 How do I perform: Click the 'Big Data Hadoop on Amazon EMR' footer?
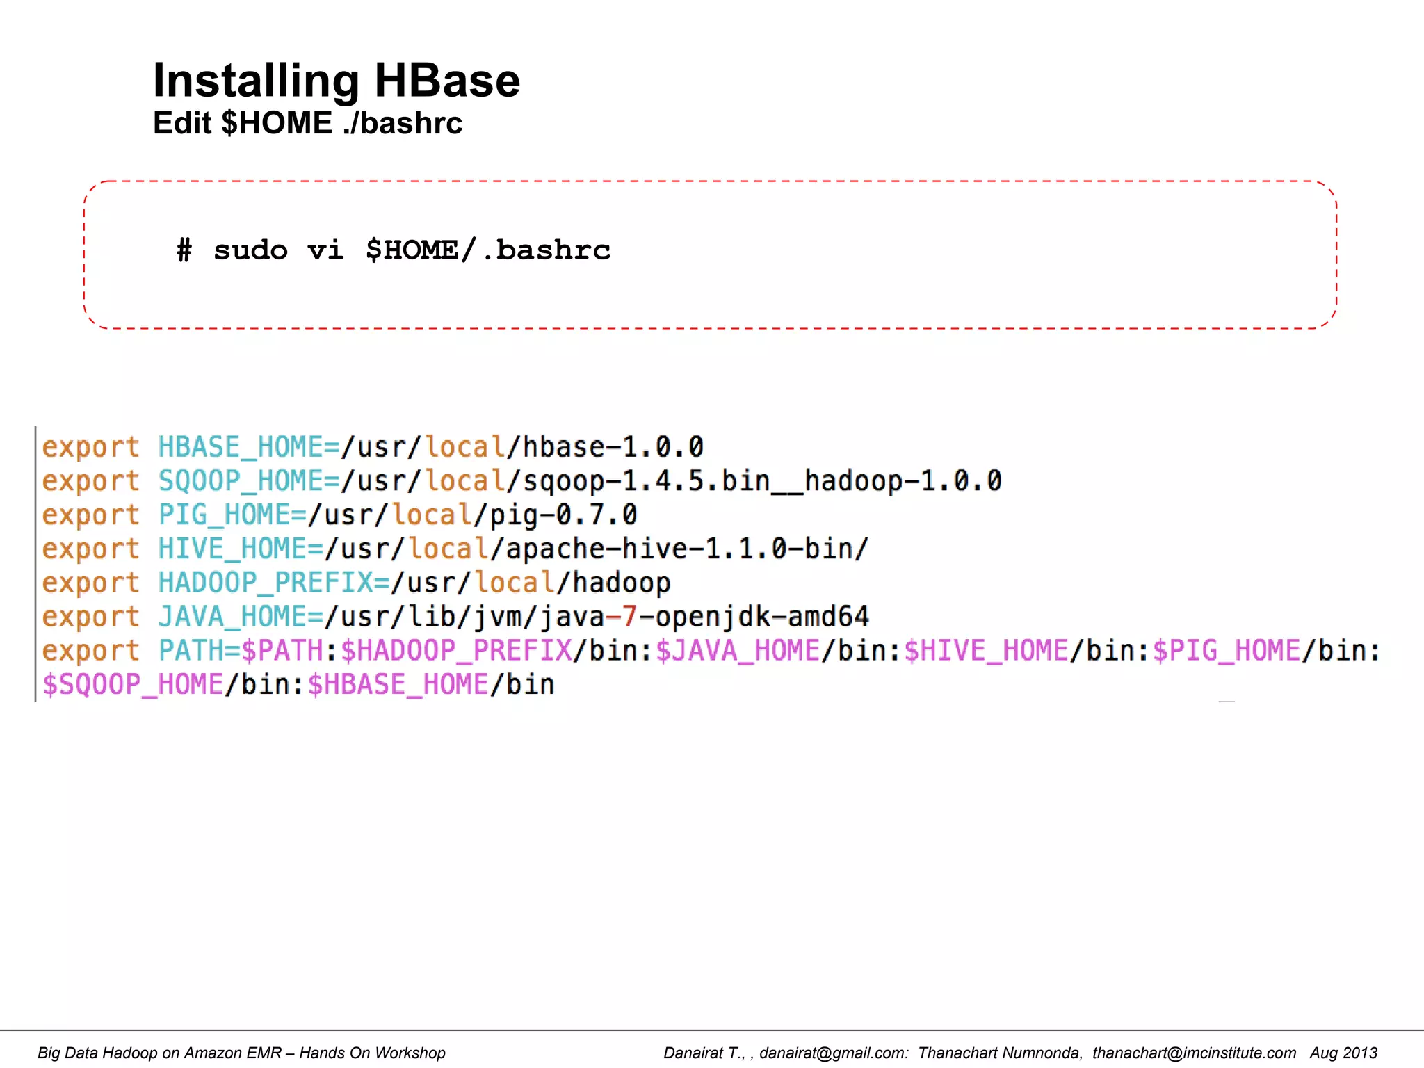[x=241, y=1053]
